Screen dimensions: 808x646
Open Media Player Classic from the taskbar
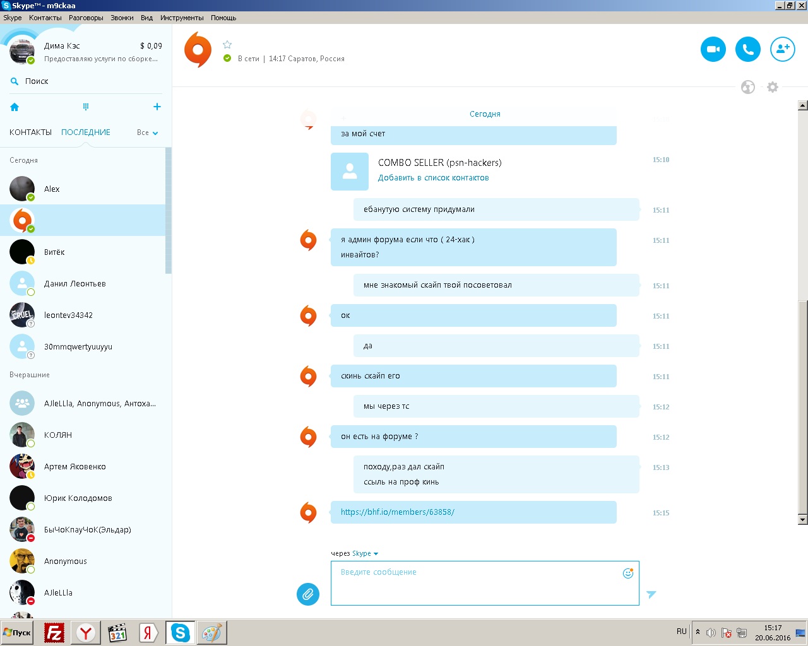click(117, 633)
